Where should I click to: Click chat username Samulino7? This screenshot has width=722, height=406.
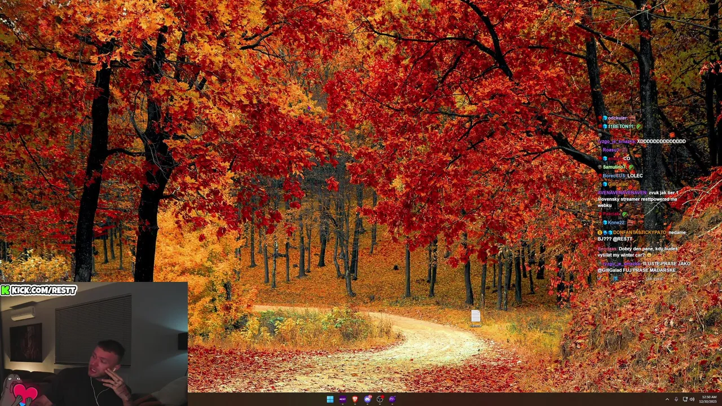click(x=614, y=167)
